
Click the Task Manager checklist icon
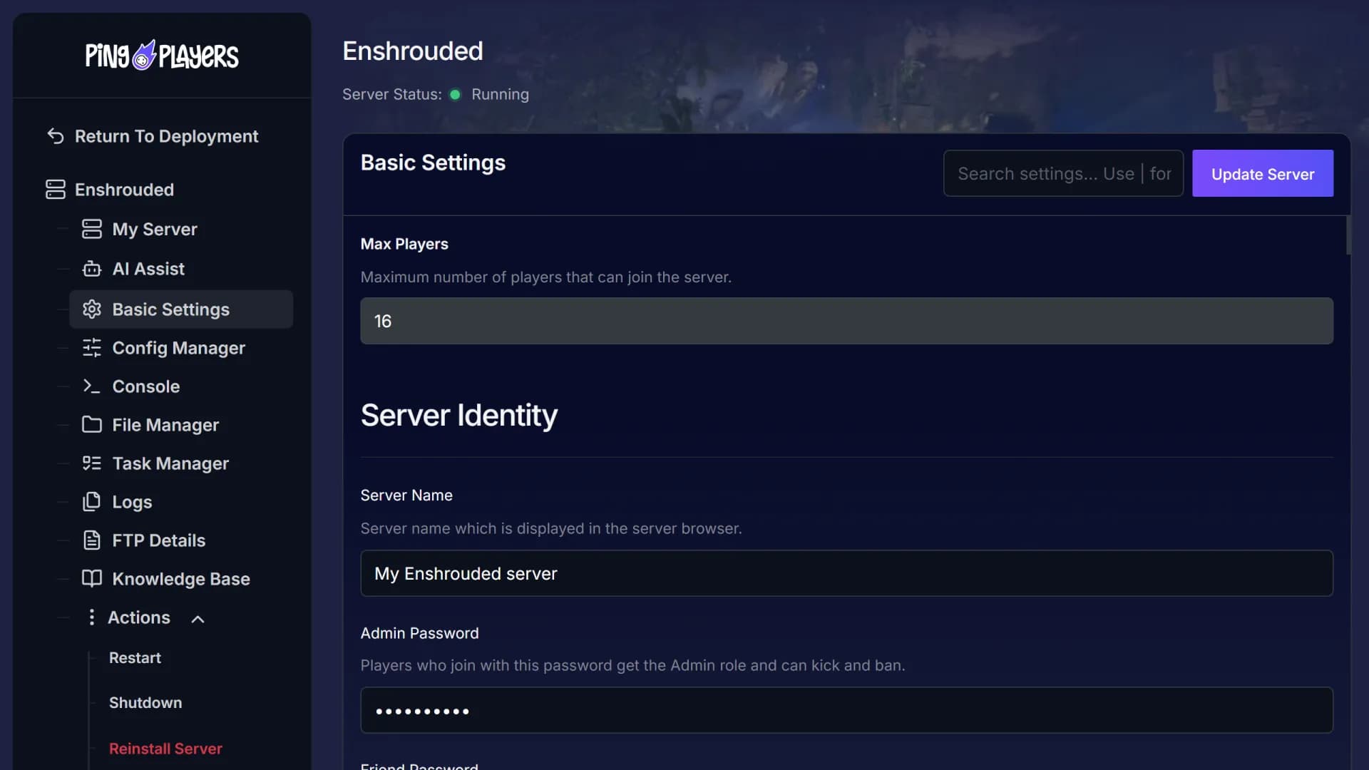point(92,463)
